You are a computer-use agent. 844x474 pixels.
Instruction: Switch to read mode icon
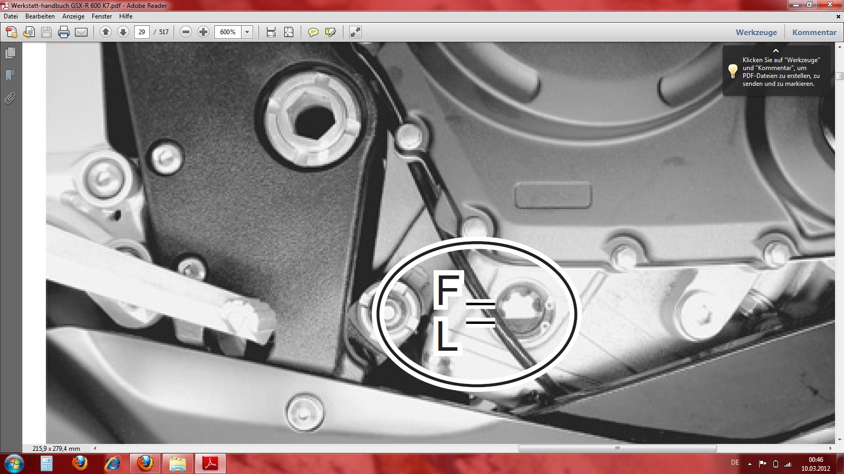pos(356,32)
